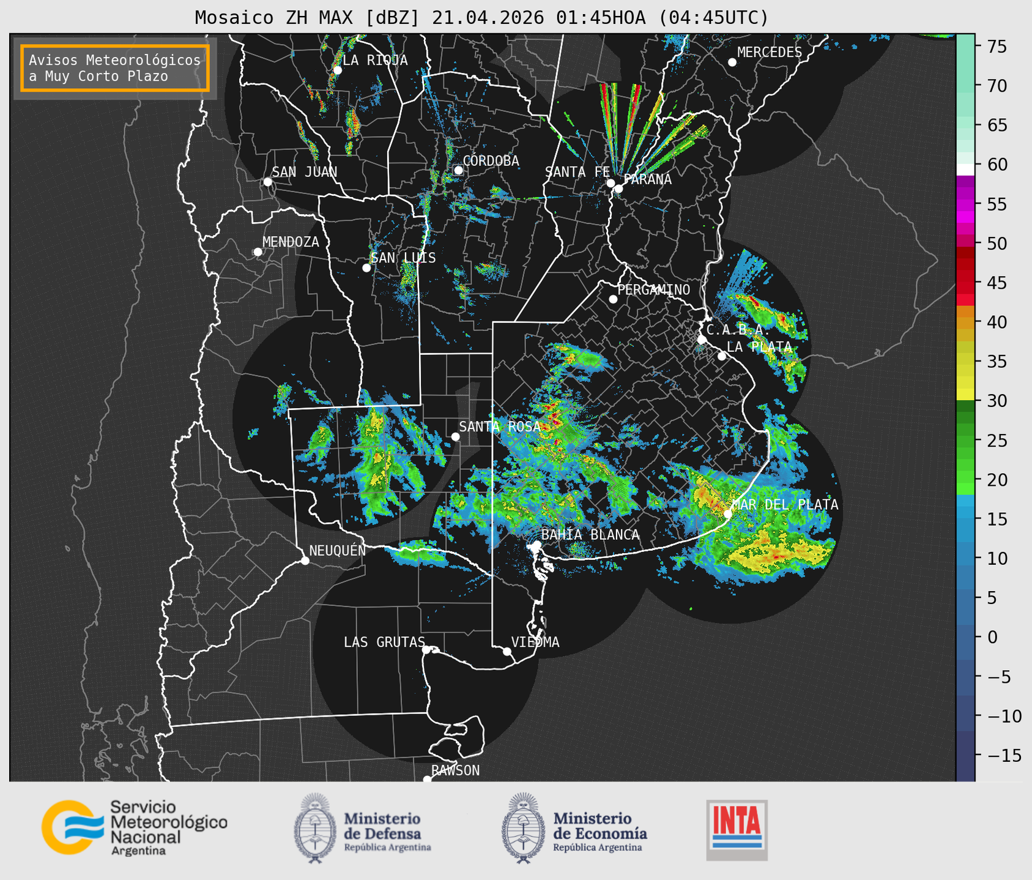
Task: Click the INTA logo
Action: click(x=737, y=830)
